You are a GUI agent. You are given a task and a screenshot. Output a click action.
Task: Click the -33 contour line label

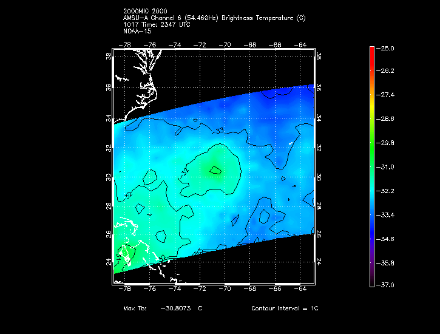218,131
